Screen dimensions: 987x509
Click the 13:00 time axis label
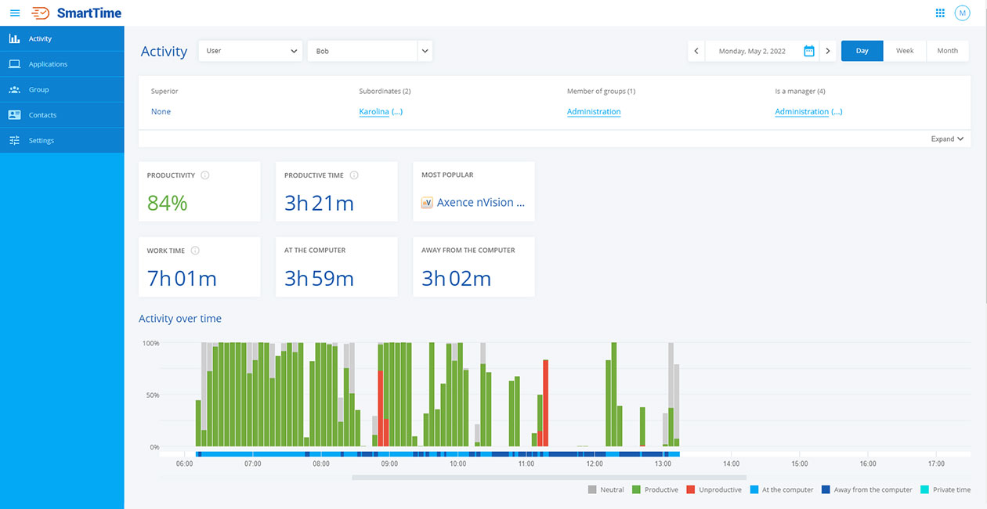pyautogui.click(x=663, y=464)
